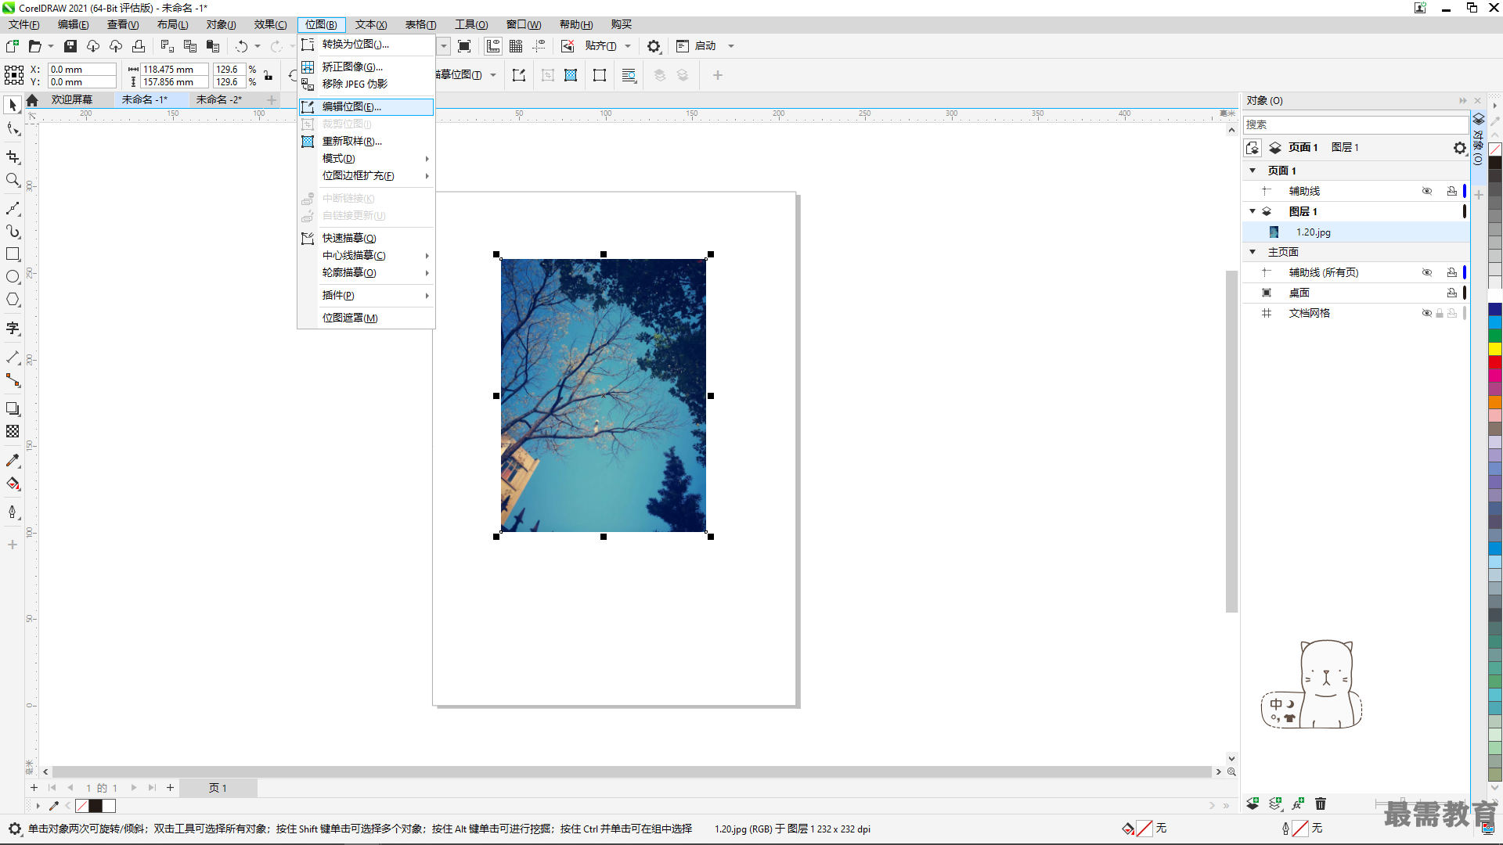This screenshot has width=1503, height=845.
Task: Choose 转换为位图 menu entry
Action: click(x=366, y=44)
